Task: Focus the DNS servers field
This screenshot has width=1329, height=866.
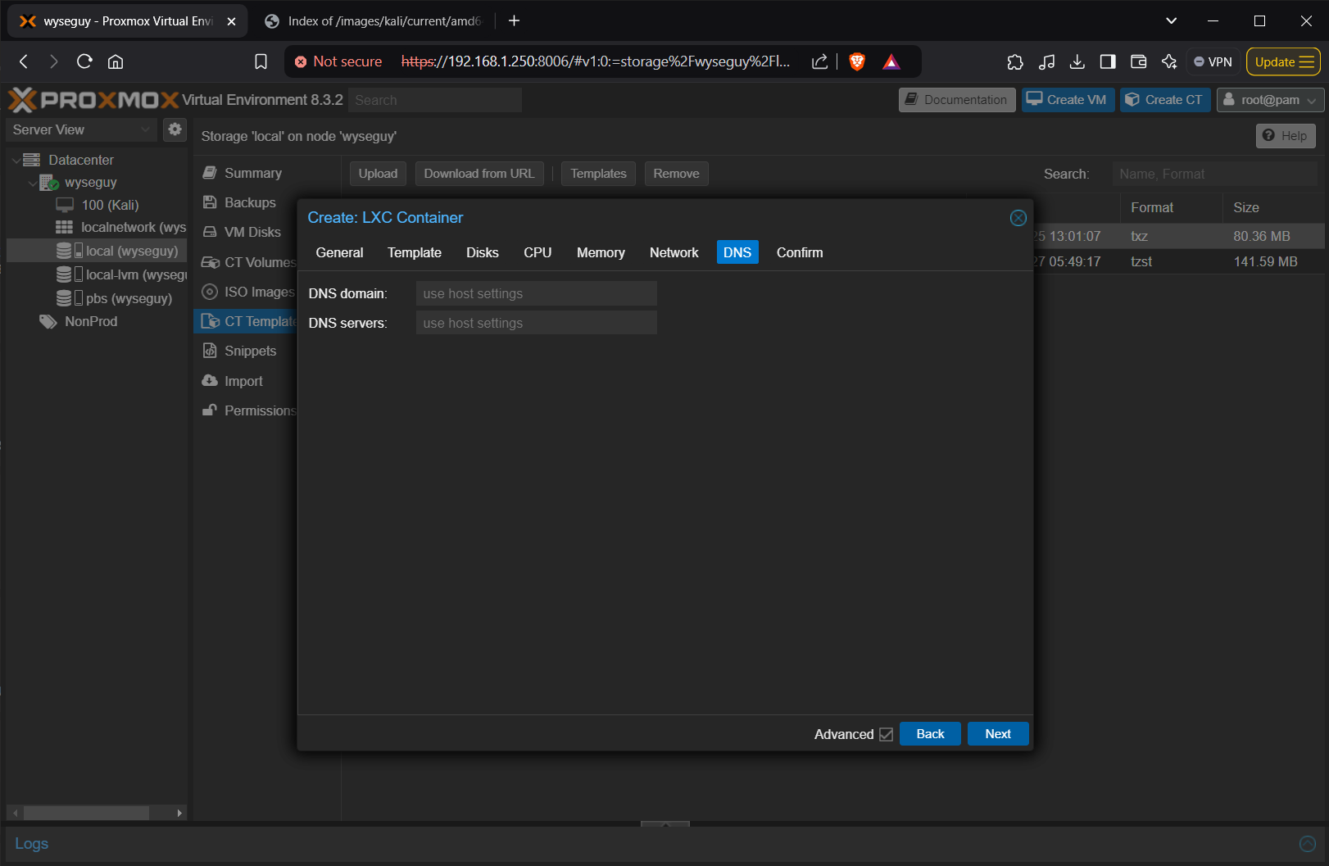Action: click(x=537, y=323)
